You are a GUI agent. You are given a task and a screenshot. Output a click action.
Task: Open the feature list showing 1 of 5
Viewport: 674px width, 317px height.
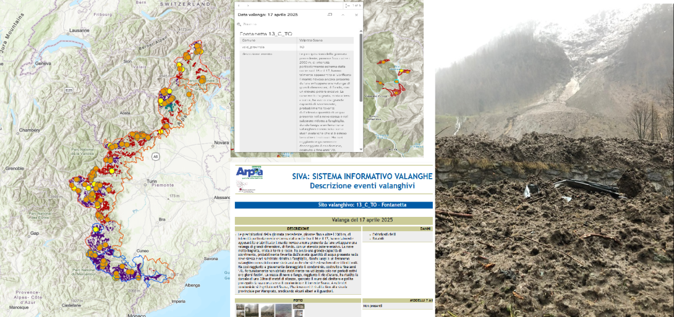coord(353,6)
